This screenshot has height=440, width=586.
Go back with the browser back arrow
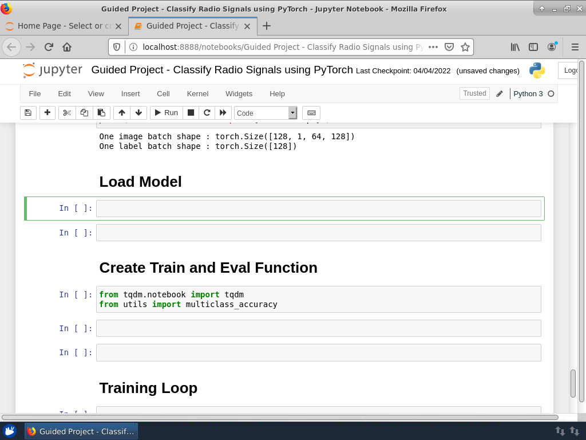coord(11,47)
